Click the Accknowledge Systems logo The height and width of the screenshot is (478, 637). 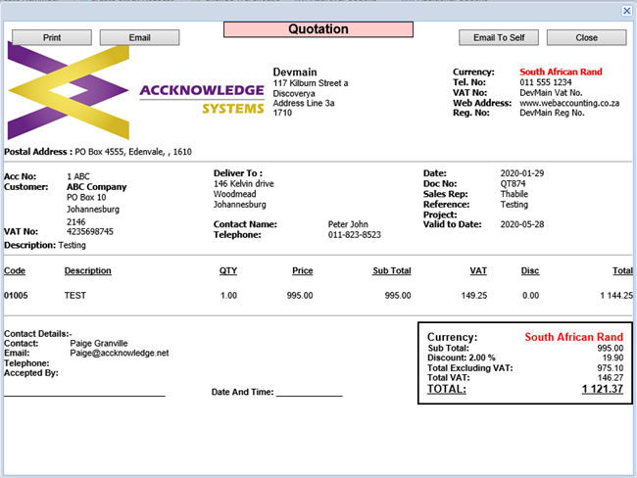click(x=135, y=97)
